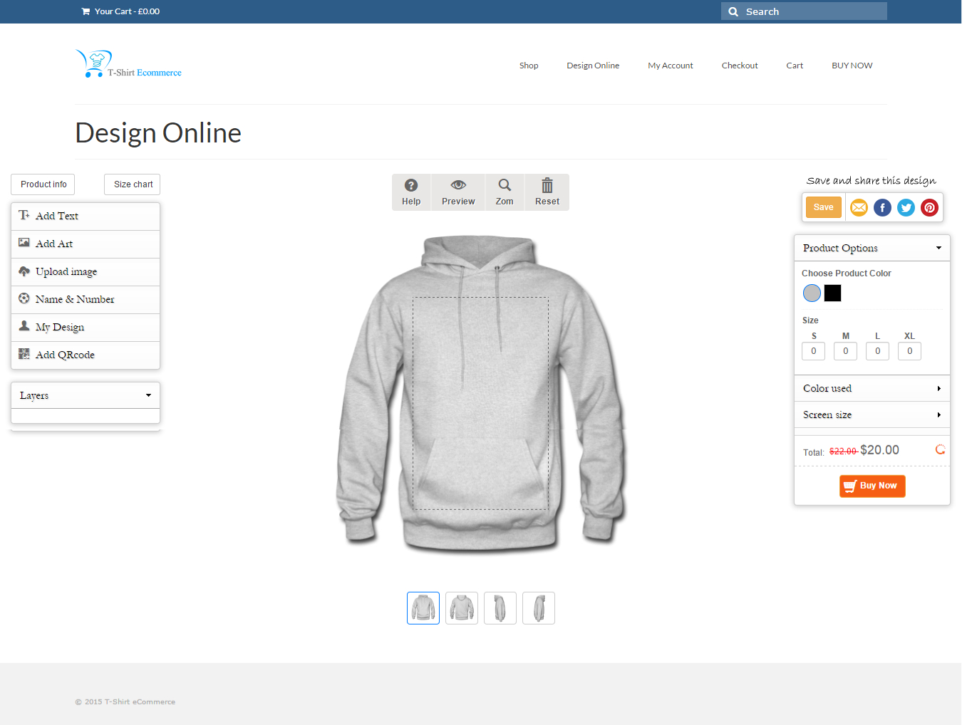
Task: Go to Checkout page
Action: [740, 66]
